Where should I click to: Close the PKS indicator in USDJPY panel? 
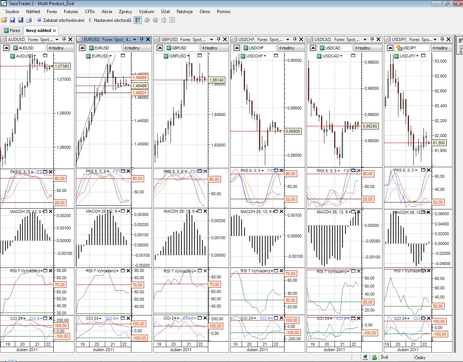429,170
